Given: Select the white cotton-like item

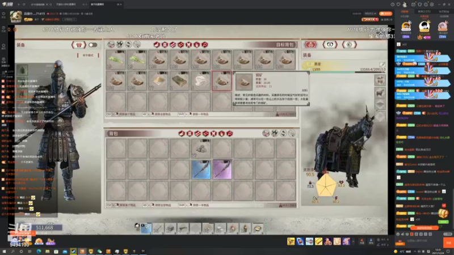Looking at the screenshot, I should (x=201, y=80).
